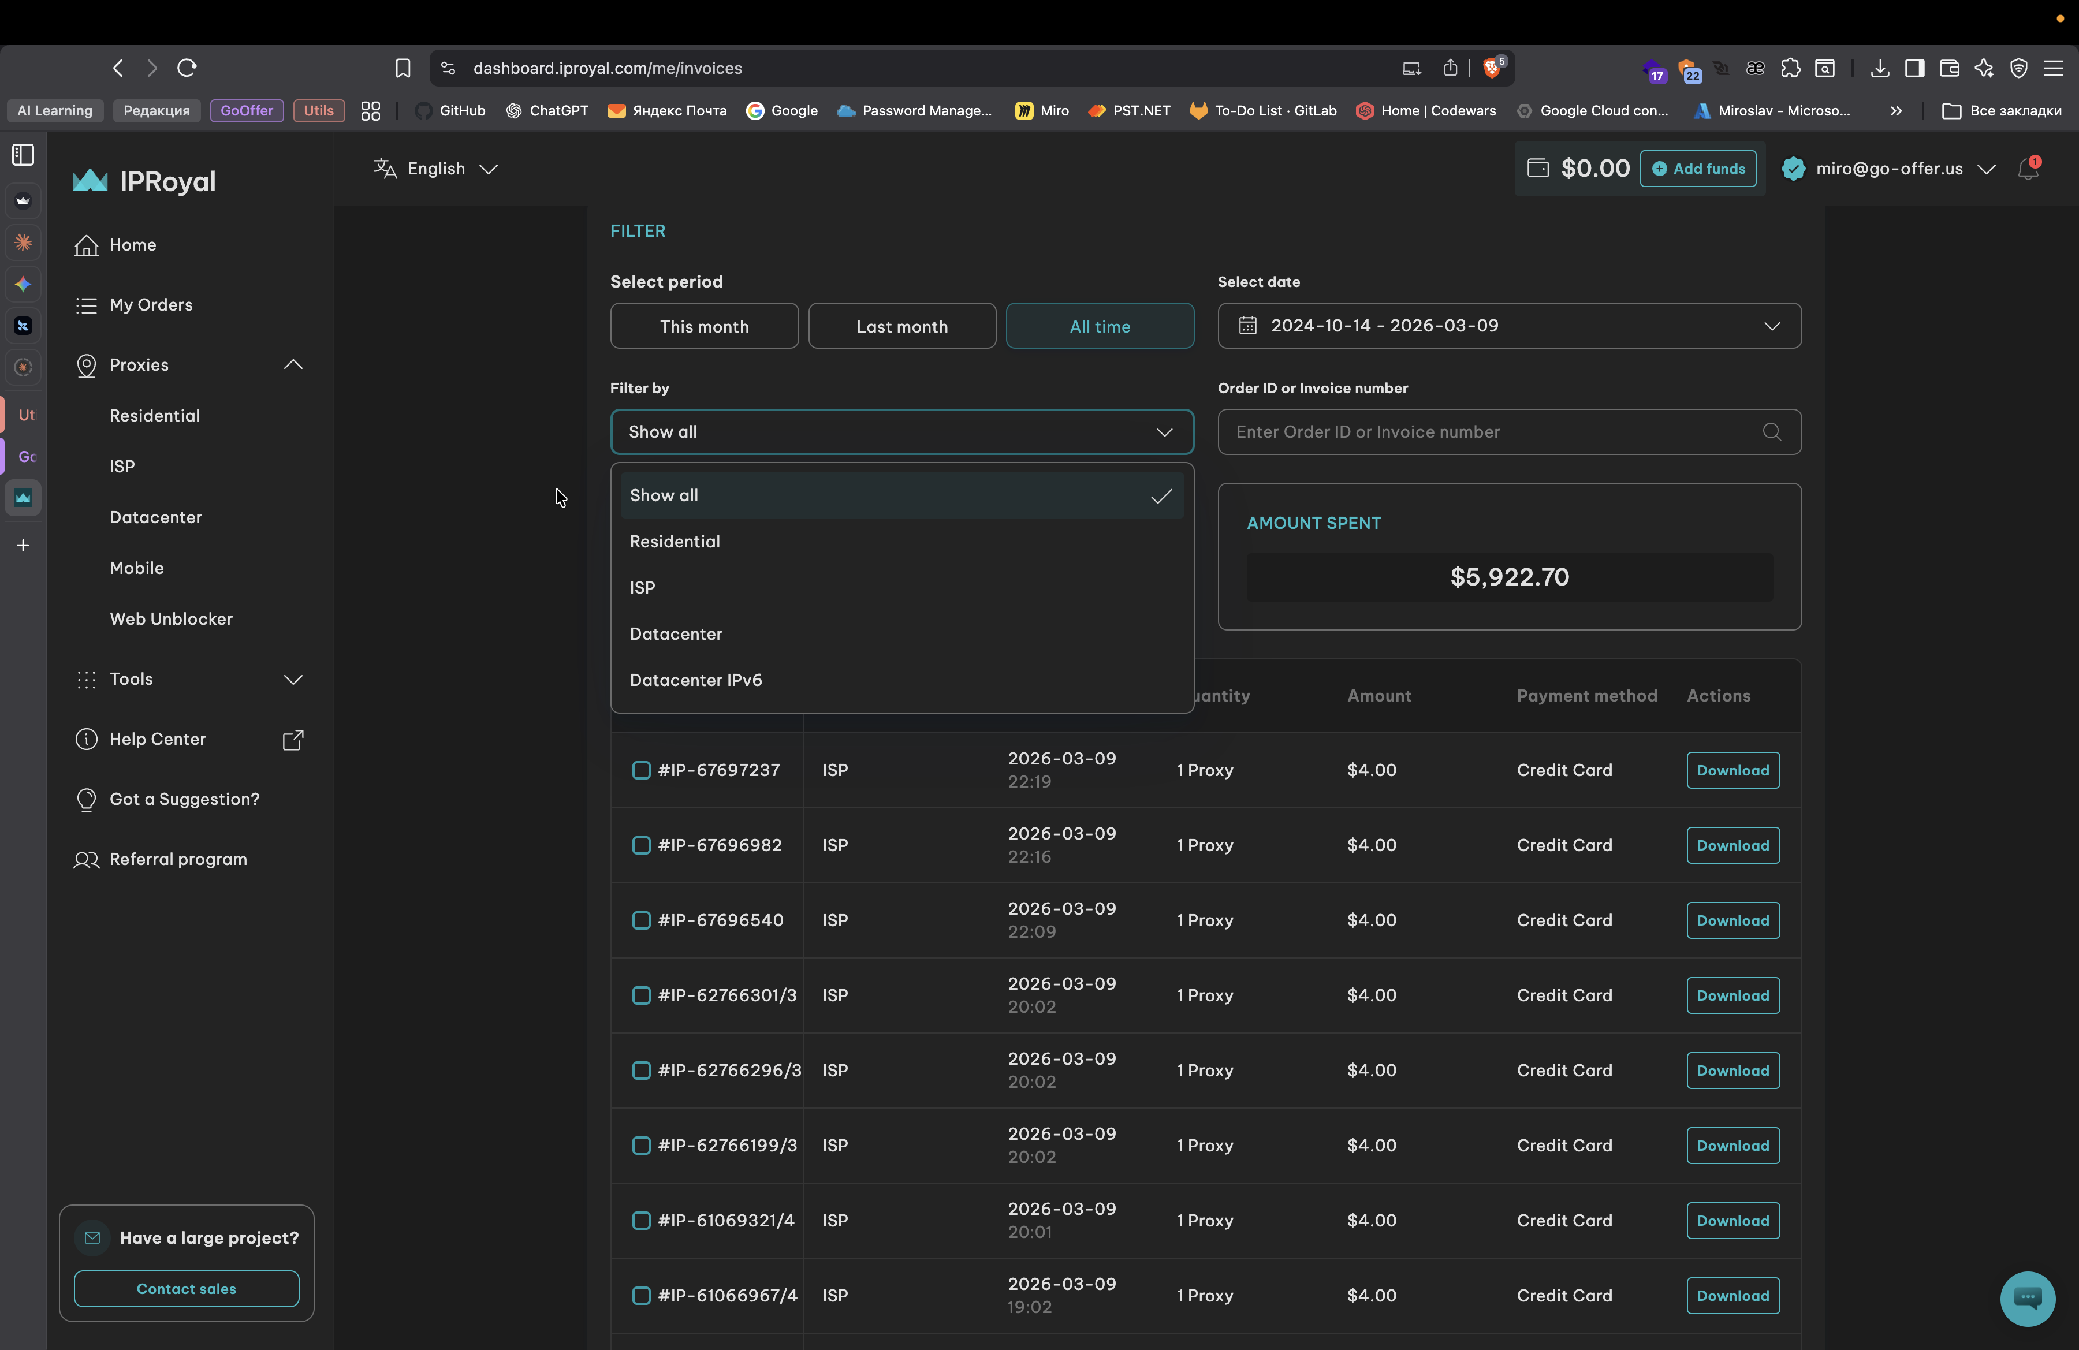The height and width of the screenshot is (1350, 2079).
Task: Open Help Center external link icon
Action: click(293, 740)
